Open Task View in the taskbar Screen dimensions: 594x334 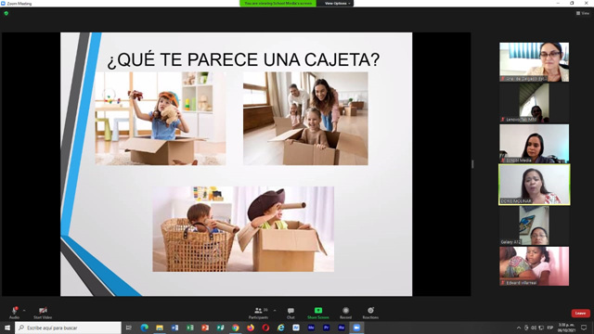click(129, 328)
